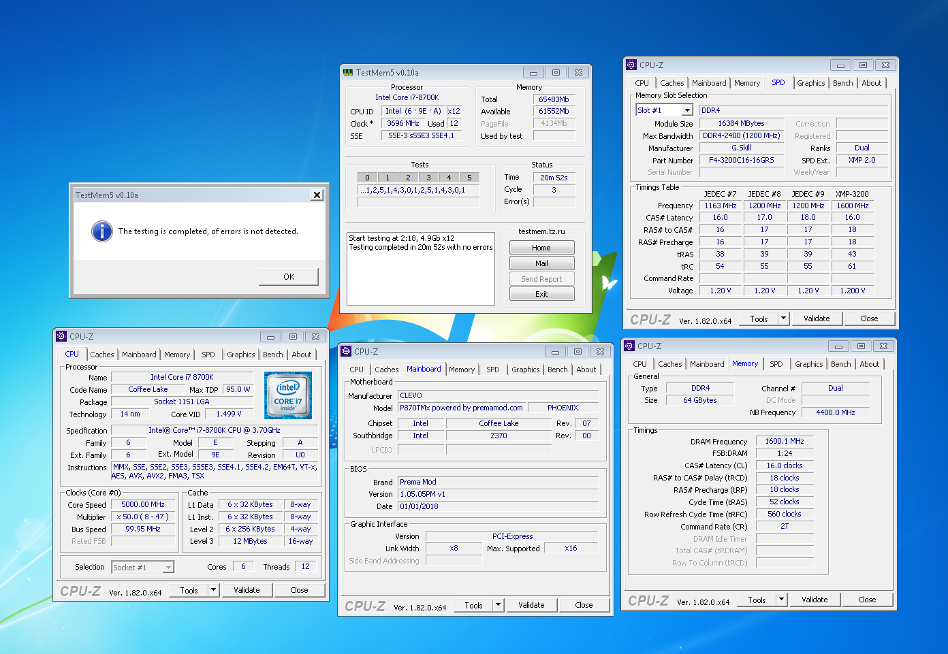Click CPU-Z CPU window title icon

click(x=61, y=336)
